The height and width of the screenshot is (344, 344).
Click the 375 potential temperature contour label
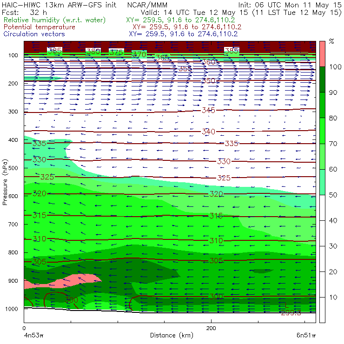click(116, 53)
